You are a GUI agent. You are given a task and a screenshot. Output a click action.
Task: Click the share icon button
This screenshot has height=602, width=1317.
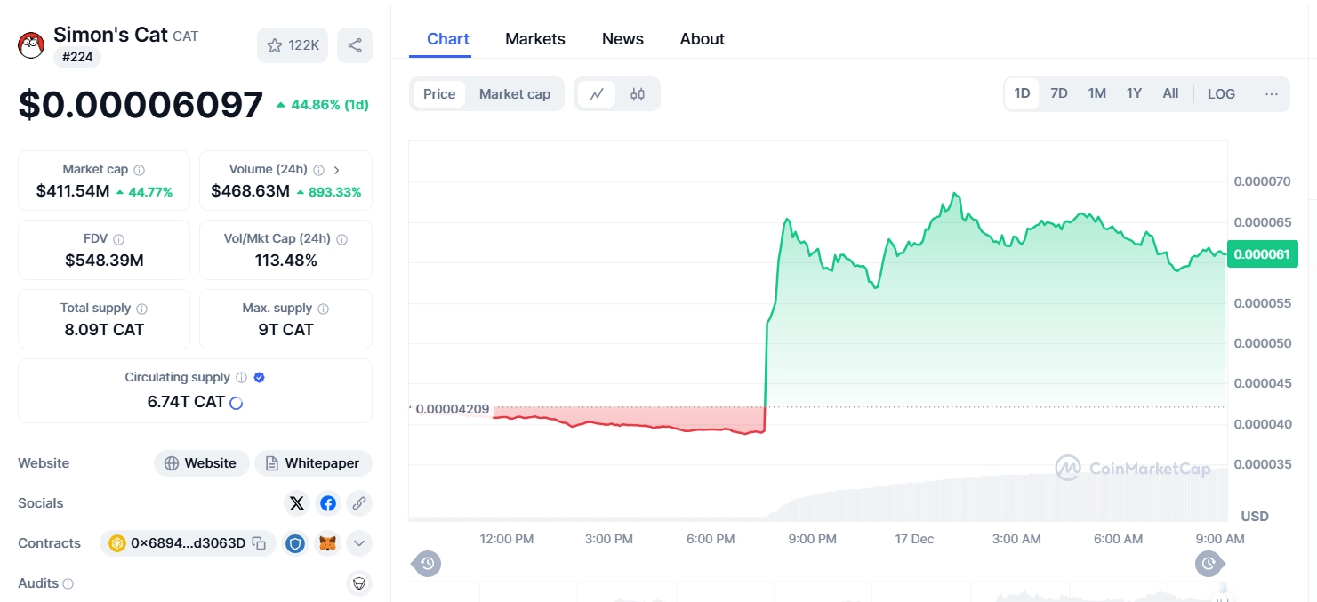(355, 45)
